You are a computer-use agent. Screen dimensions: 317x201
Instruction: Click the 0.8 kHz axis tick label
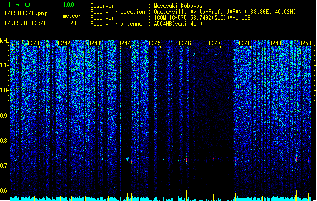pyautogui.click(x=5, y=141)
